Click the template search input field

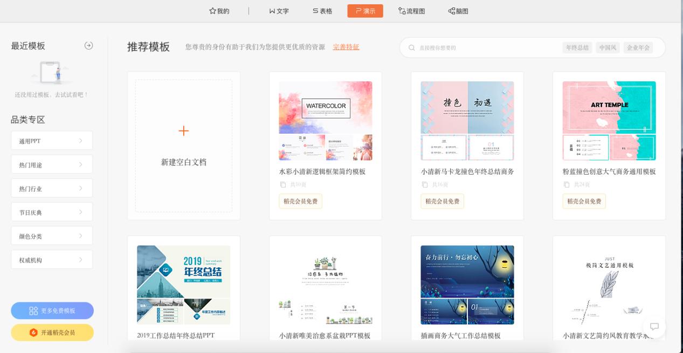[x=485, y=47]
